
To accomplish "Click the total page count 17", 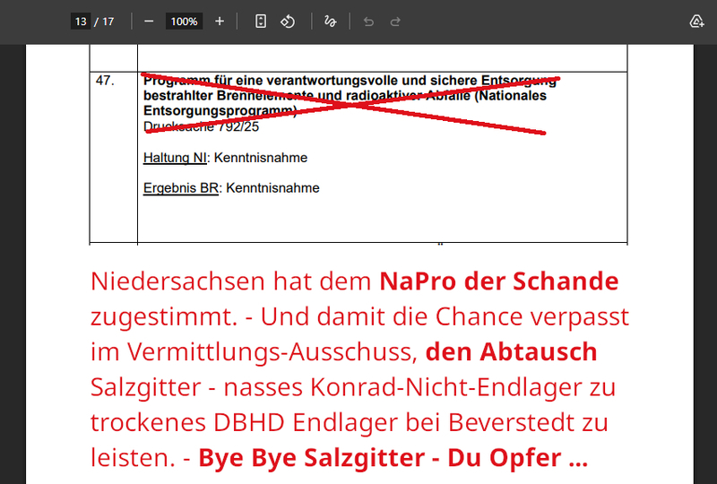I will tap(108, 22).
